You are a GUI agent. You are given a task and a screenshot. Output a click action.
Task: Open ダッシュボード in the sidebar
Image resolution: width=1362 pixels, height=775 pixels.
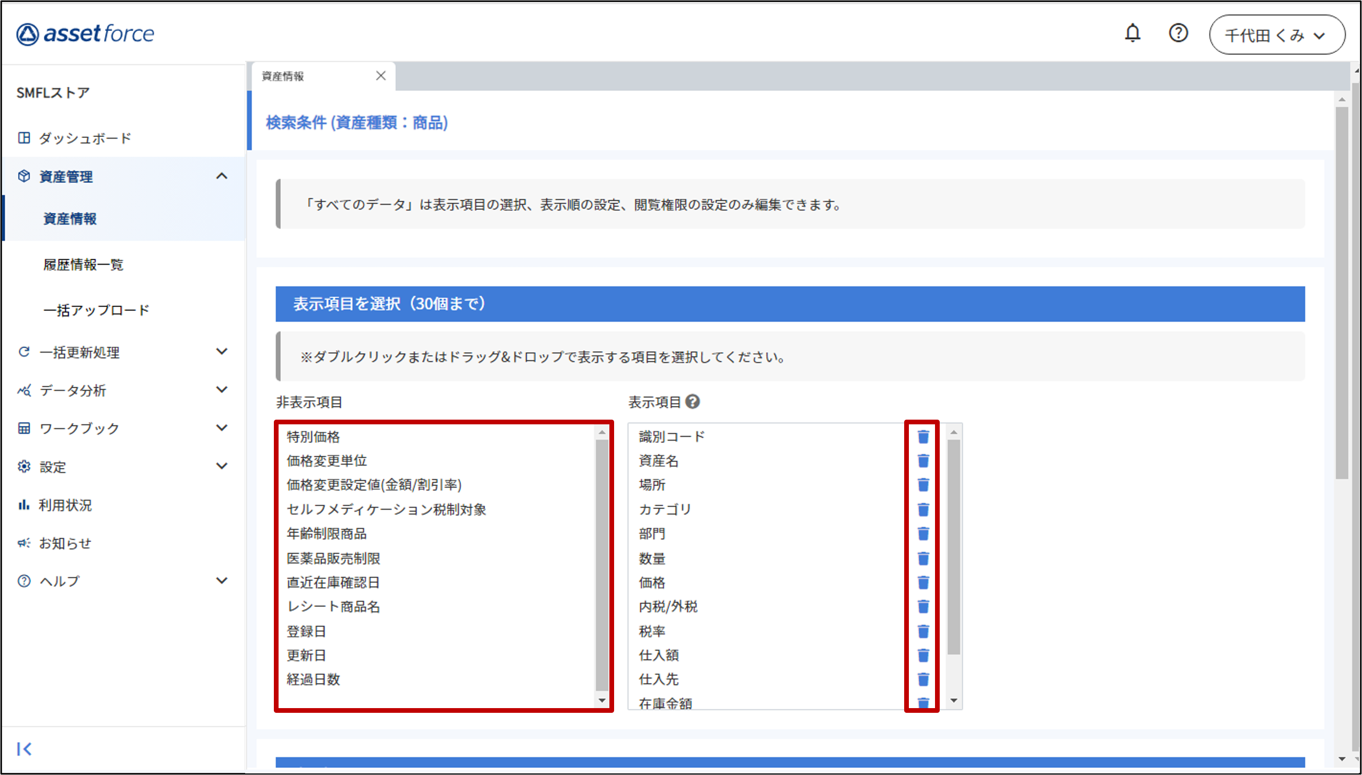coord(85,138)
